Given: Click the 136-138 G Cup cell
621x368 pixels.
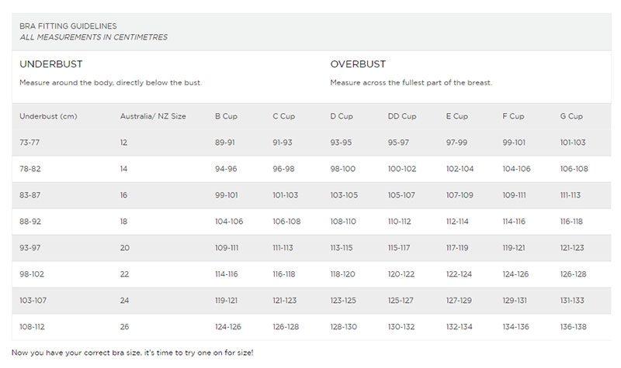Looking at the screenshot, I should point(574,326).
